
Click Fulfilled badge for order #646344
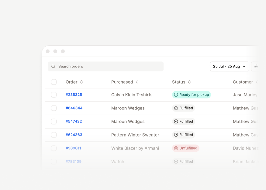184,108
